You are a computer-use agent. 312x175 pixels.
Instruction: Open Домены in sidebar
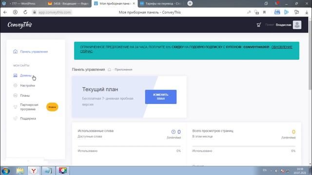(26, 75)
